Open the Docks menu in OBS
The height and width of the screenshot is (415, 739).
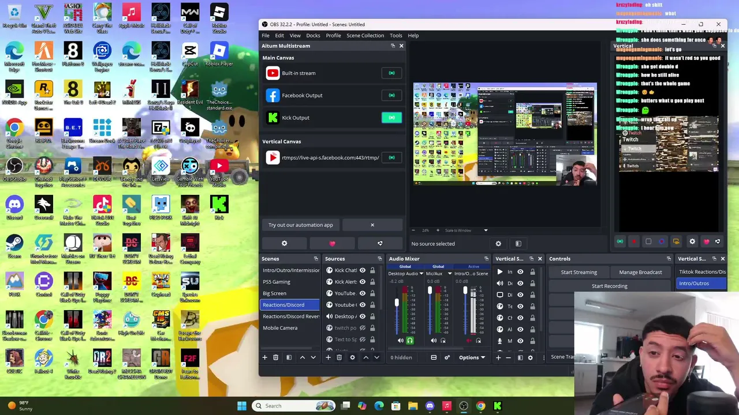313,35
